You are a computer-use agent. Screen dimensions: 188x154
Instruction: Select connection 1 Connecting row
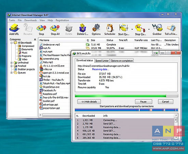(125, 120)
